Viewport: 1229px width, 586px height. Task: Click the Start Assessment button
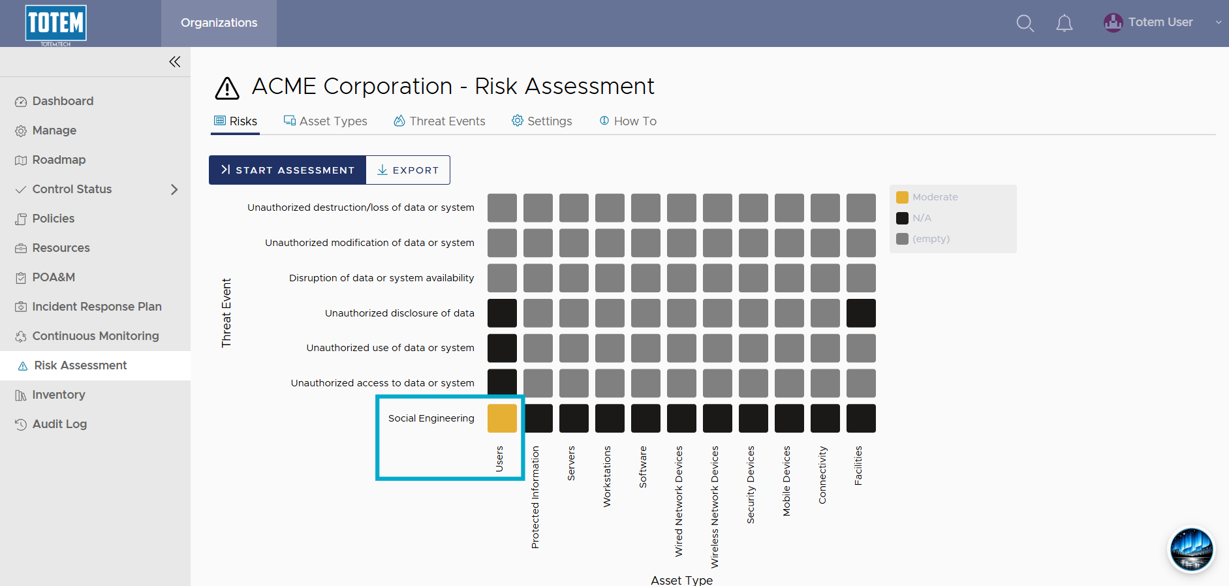pos(287,170)
